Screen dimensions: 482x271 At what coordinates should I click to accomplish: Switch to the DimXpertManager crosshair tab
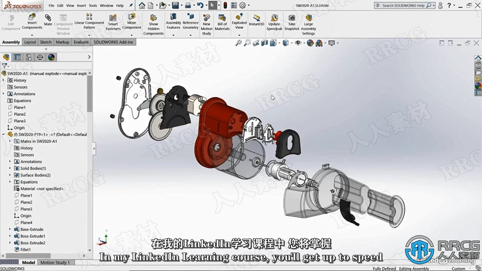pyautogui.click(x=40, y=57)
